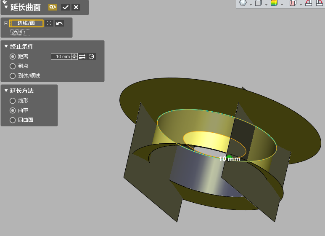Viewport: 325px width, 236px height.
Task: Cancel the command with the X icon
Action: 76,7
